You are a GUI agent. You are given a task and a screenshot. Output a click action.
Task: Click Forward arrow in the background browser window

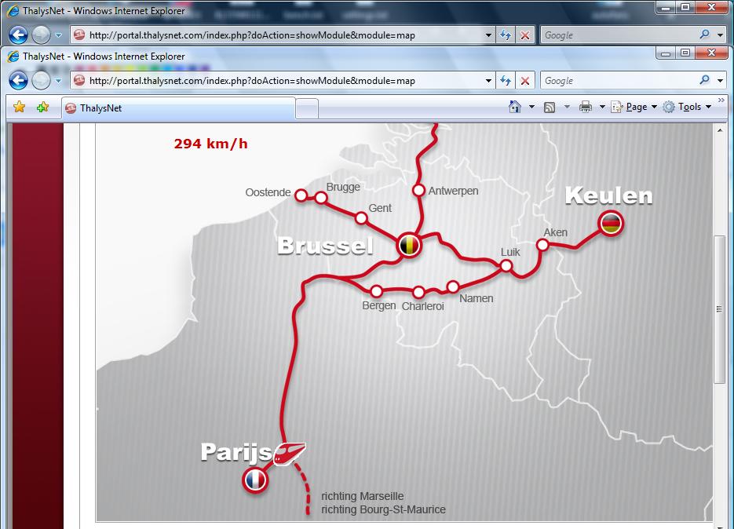pos(41,35)
